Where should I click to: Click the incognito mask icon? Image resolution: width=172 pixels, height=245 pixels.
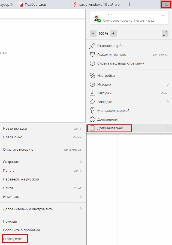coord(92,54)
